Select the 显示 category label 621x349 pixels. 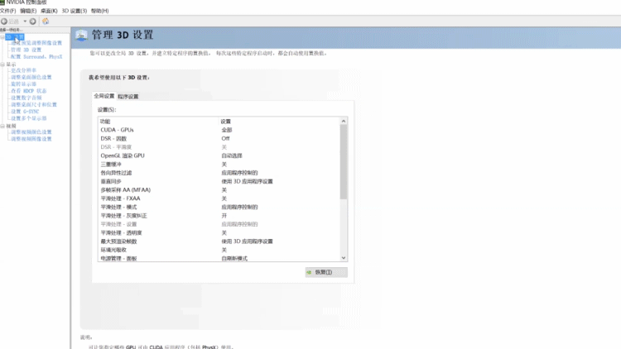point(11,65)
